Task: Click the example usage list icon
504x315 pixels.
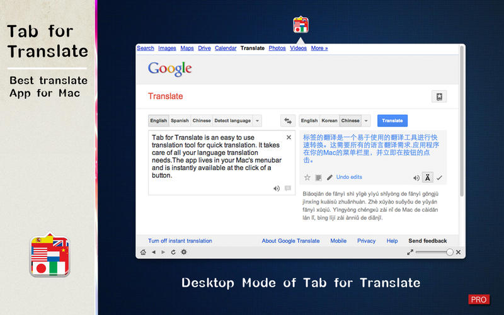Action: [318, 178]
